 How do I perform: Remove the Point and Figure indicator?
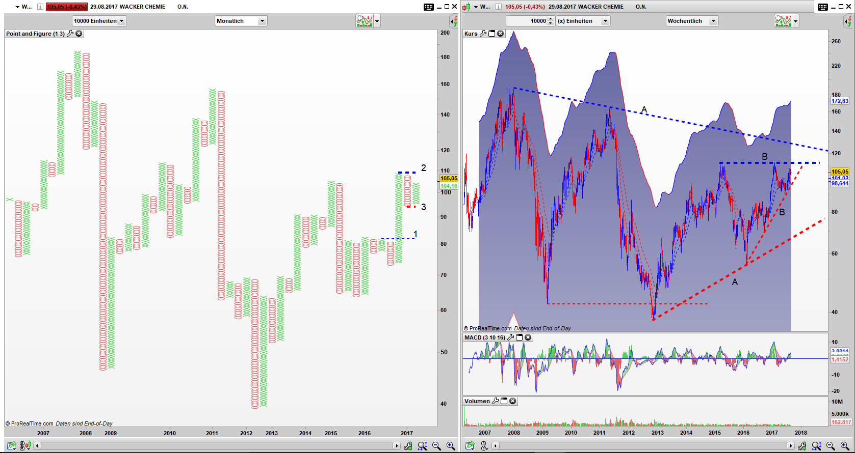tap(79, 34)
